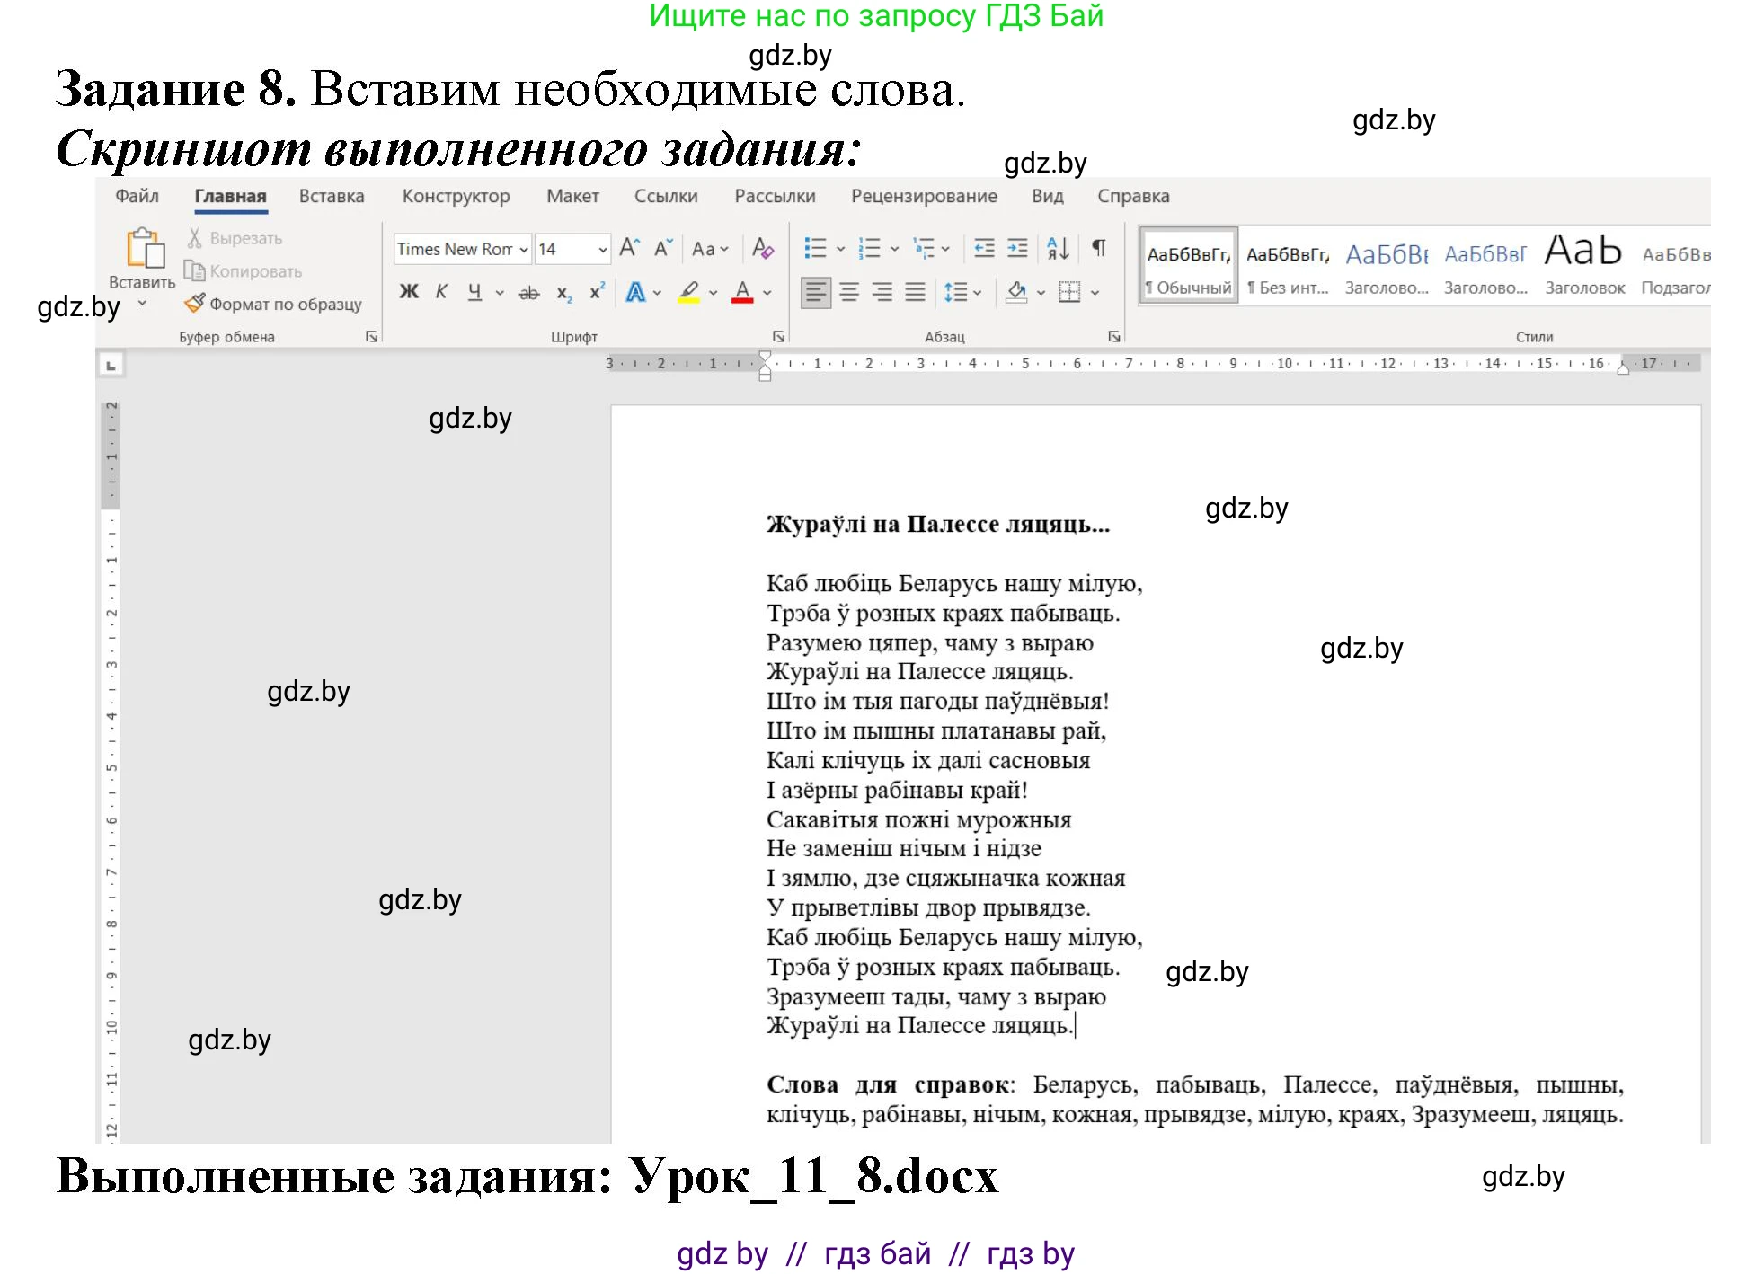Switch to the Вставка ribbon tab
The width and height of the screenshot is (1755, 1274).
tap(331, 196)
